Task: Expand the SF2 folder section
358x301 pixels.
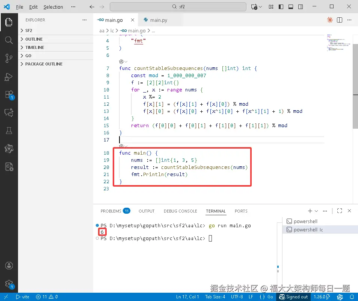Action: 56,30
